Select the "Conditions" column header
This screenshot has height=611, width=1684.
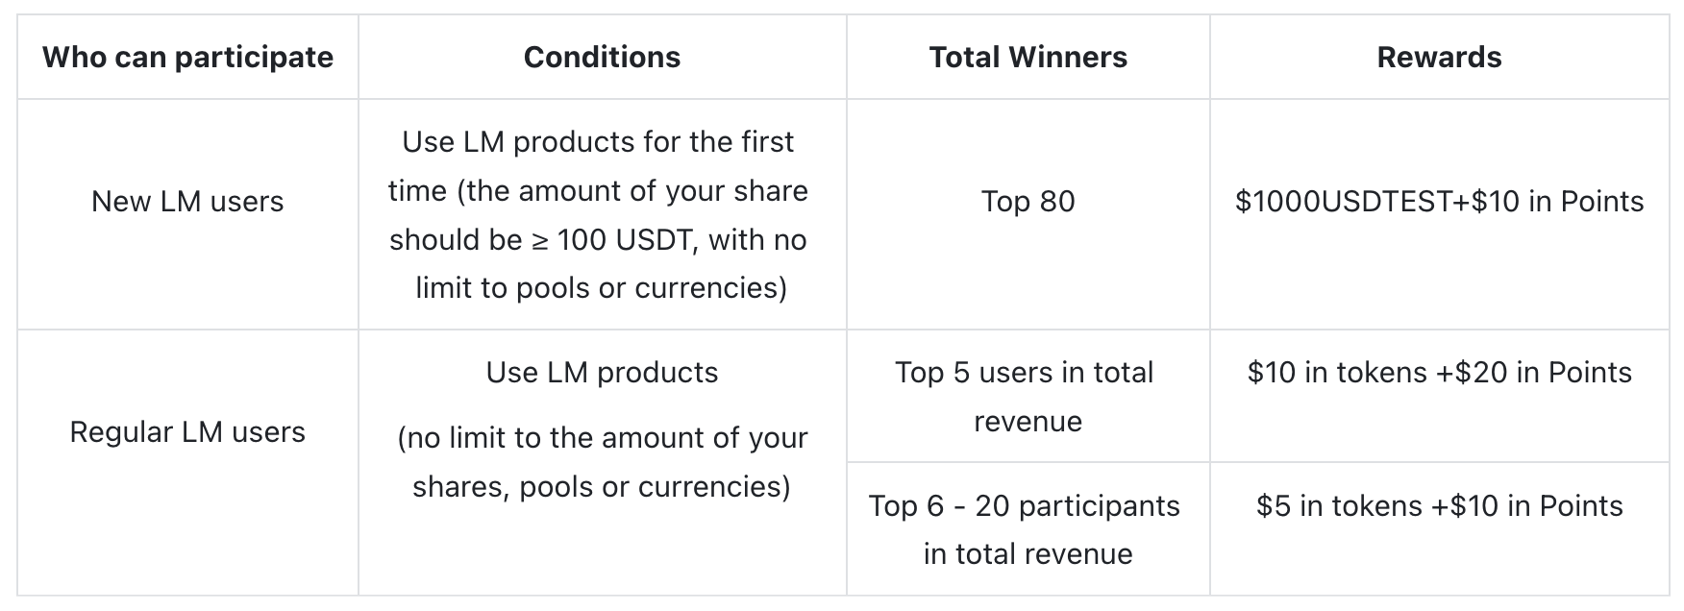[x=602, y=58]
